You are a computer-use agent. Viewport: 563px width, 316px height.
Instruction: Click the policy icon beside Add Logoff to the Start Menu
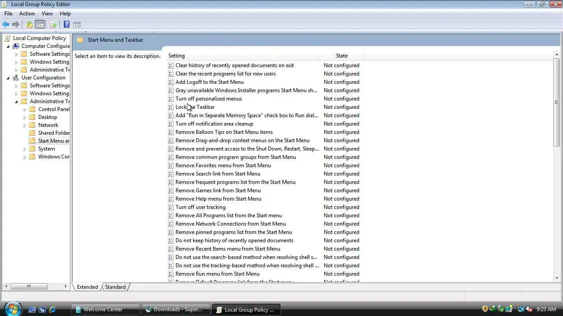tap(171, 82)
